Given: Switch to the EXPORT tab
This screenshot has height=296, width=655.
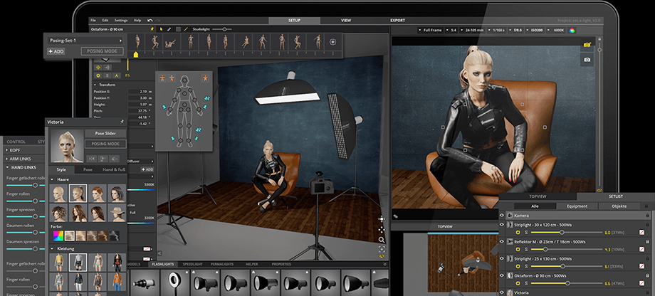Looking at the screenshot, I should pos(397,21).
